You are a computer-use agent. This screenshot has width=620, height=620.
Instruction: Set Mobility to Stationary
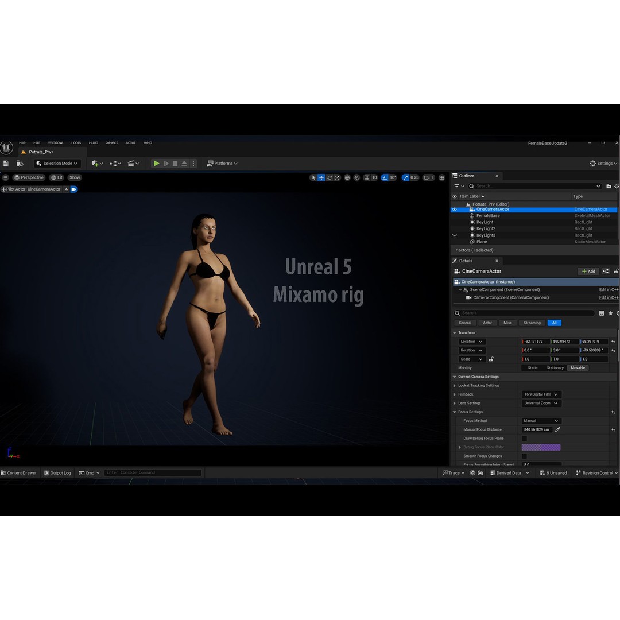pyautogui.click(x=555, y=368)
